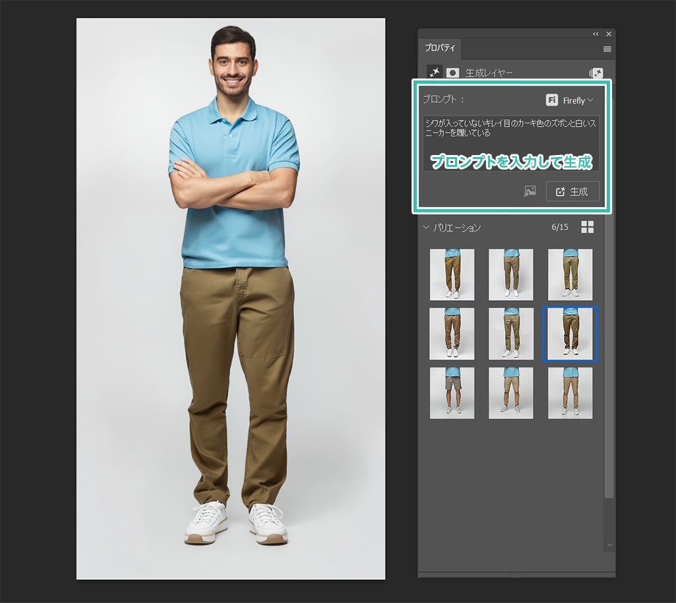Select the highlighted blue-bordered variation thumbnail
Screen dimensions: 676x603
click(x=570, y=334)
